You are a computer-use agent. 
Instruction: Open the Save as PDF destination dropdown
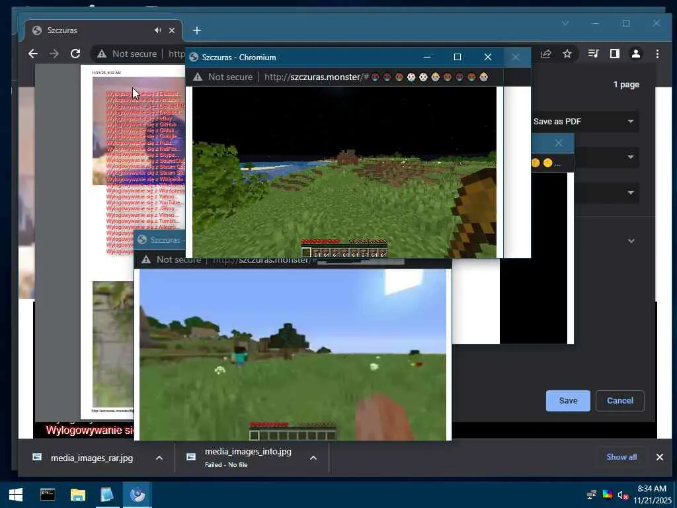pos(584,122)
